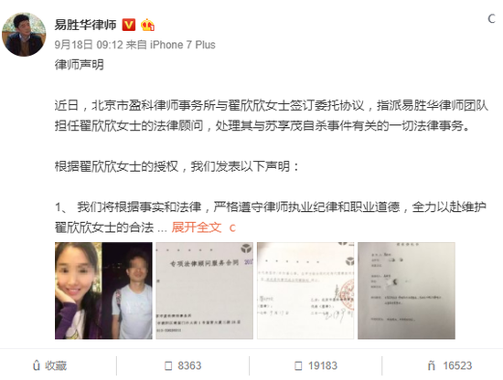Click the favorite icon beside 收藏
Viewport: 503px width, 380px height.
[x=37, y=365]
